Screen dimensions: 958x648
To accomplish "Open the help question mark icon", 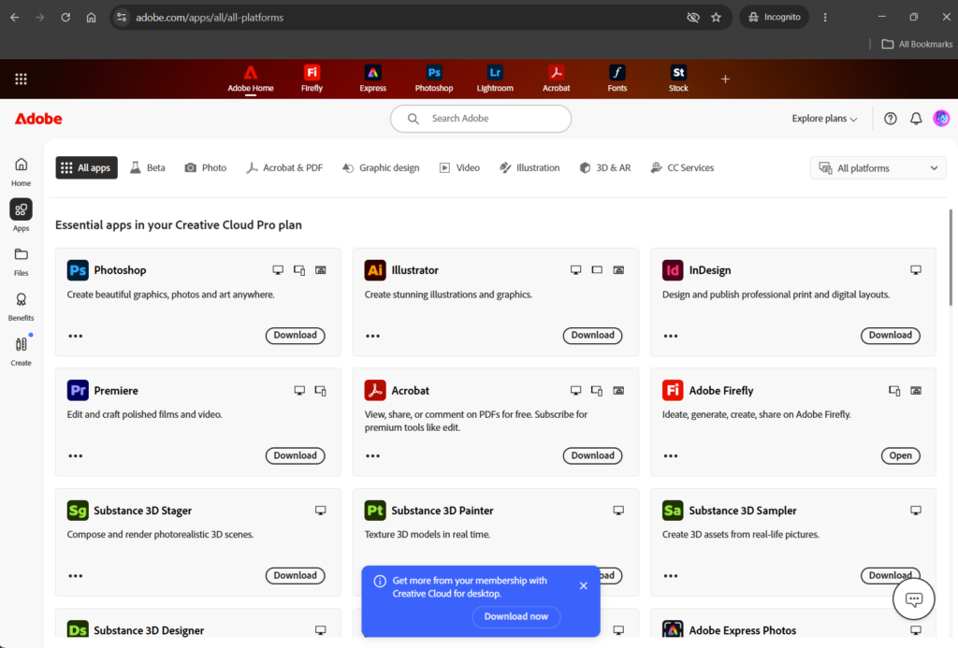I will 891,119.
